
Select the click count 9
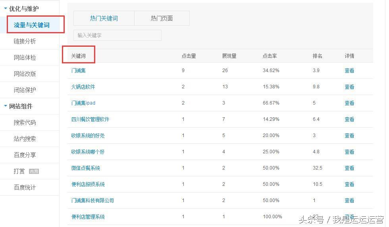(x=183, y=71)
